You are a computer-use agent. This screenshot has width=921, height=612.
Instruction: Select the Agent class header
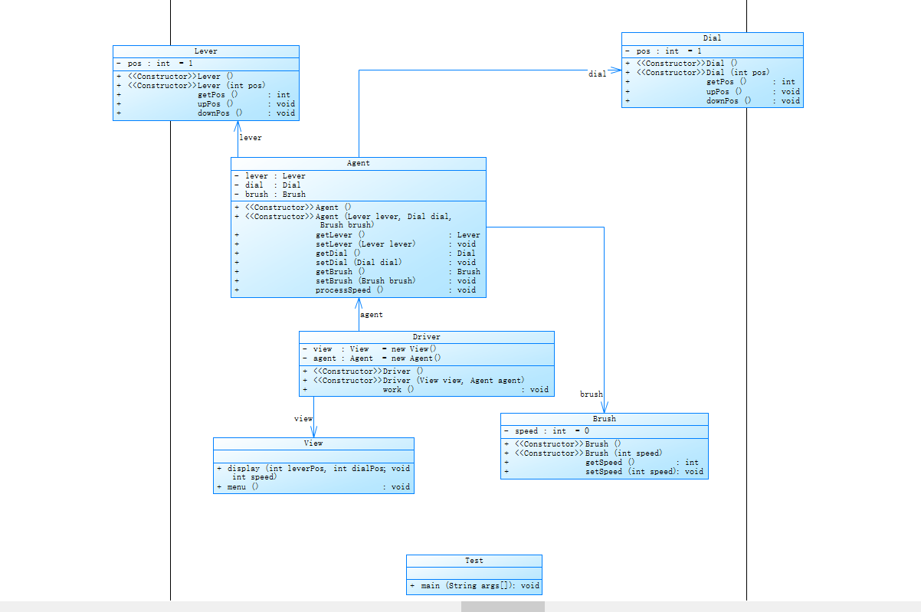coord(358,163)
